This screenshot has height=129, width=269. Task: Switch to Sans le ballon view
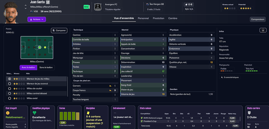pos(46,68)
